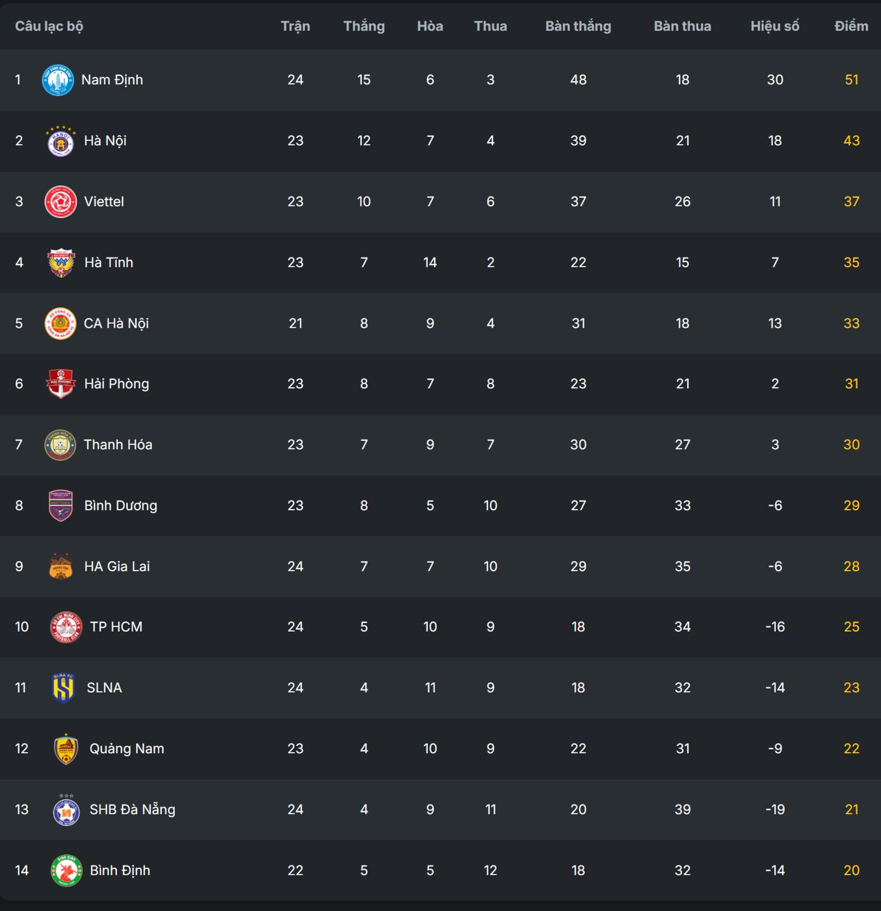Click the Hà Nội club crest
This screenshot has height=911, width=881.
61,141
